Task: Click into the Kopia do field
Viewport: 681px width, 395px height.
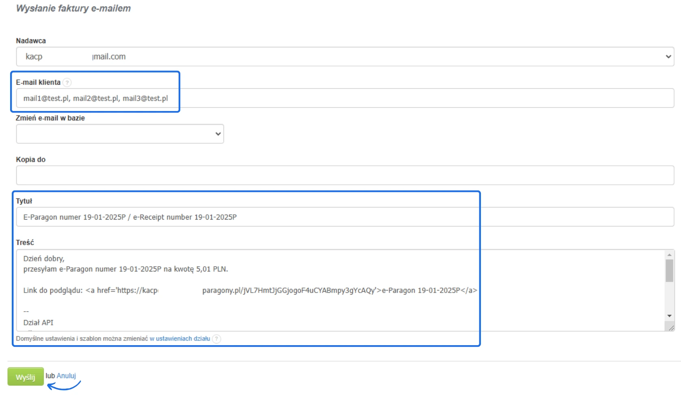Action: coord(345,175)
